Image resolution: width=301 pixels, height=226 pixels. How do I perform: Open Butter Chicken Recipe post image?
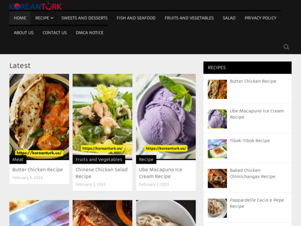pos(39,116)
